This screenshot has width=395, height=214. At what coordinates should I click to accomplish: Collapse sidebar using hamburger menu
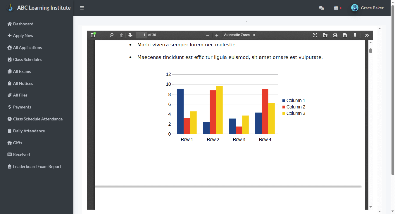(82, 8)
